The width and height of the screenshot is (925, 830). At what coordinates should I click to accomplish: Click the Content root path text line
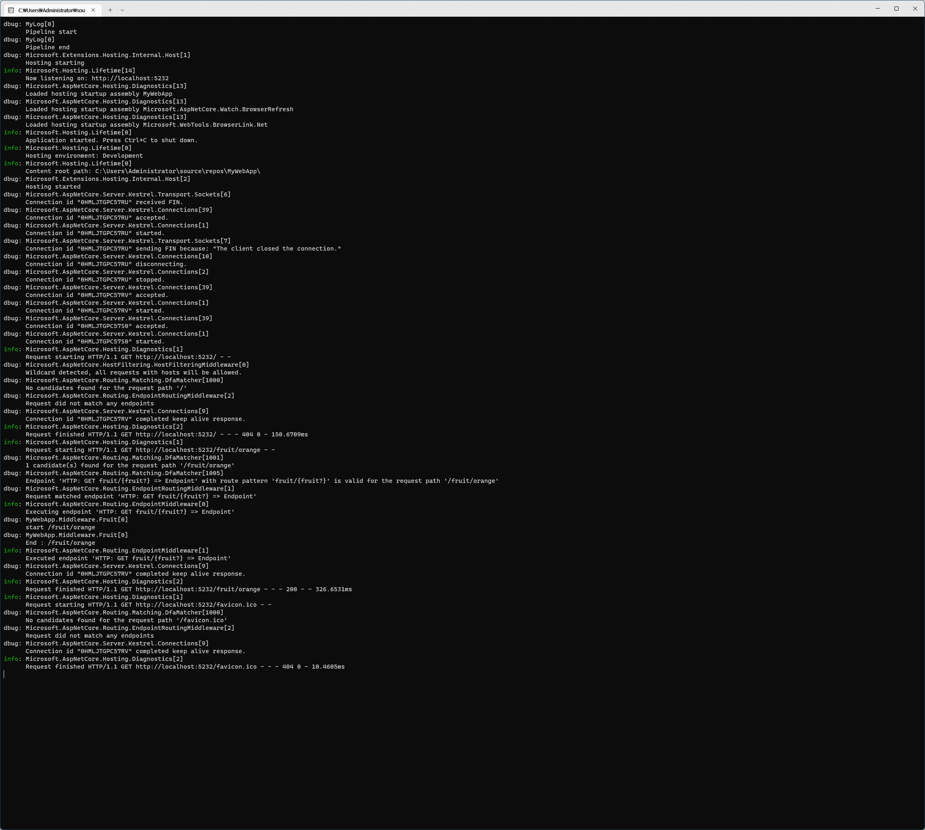[142, 172]
